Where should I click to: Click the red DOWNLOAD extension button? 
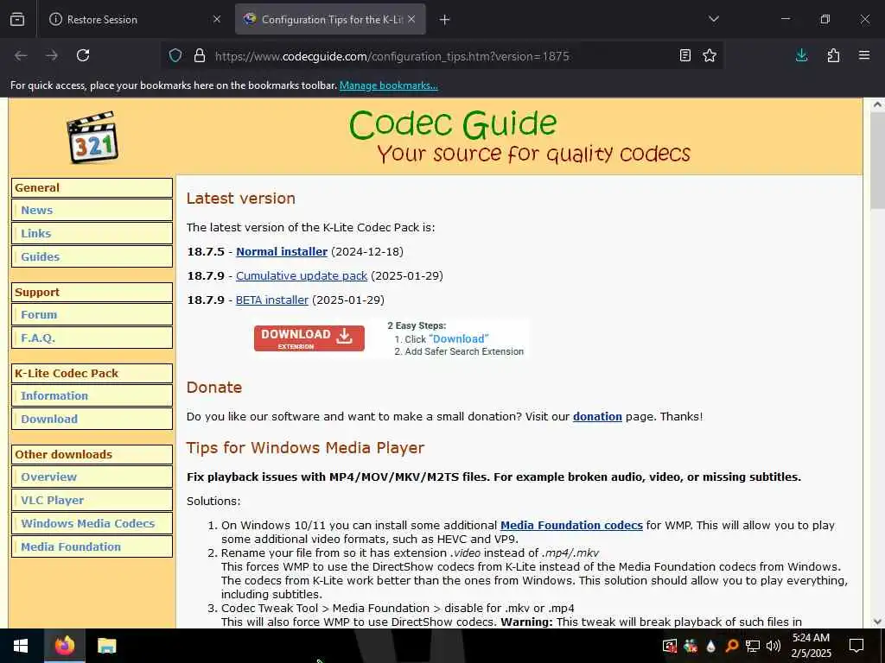click(309, 338)
